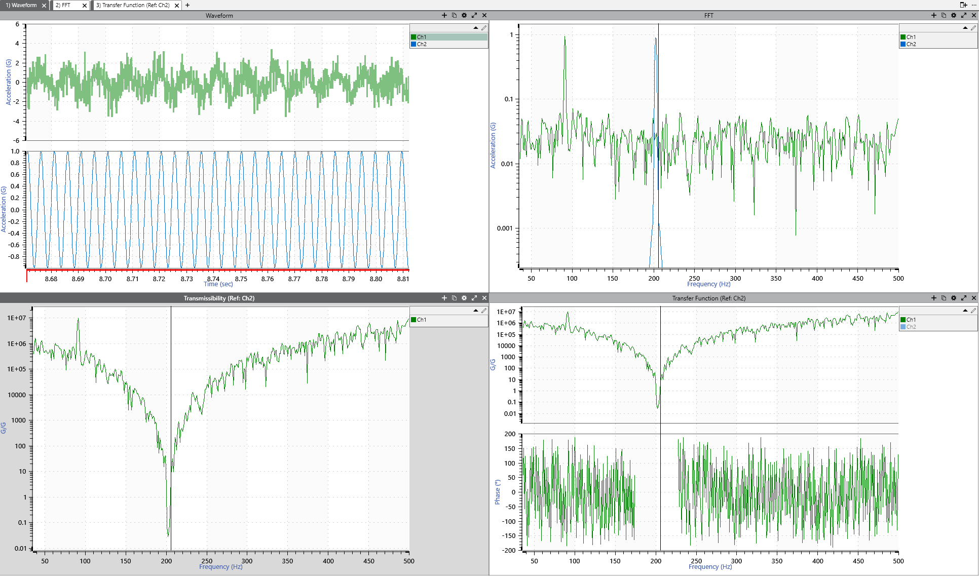Viewport: 979px width, 576px height.
Task: Toggle Ch1 trace in the Waveform legend
Action: pos(449,37)
